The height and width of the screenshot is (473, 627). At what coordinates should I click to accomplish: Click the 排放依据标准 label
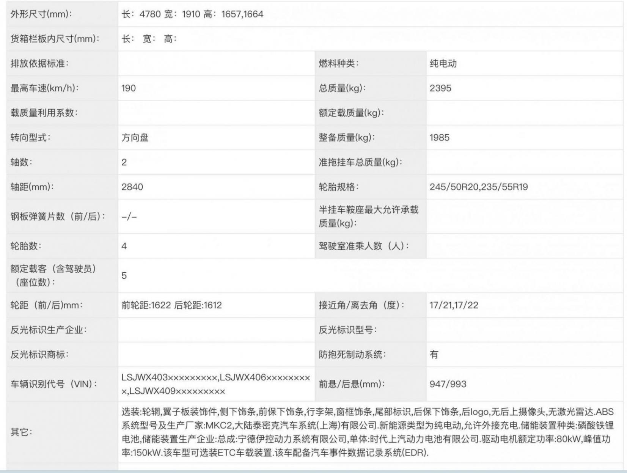[40, 63]
